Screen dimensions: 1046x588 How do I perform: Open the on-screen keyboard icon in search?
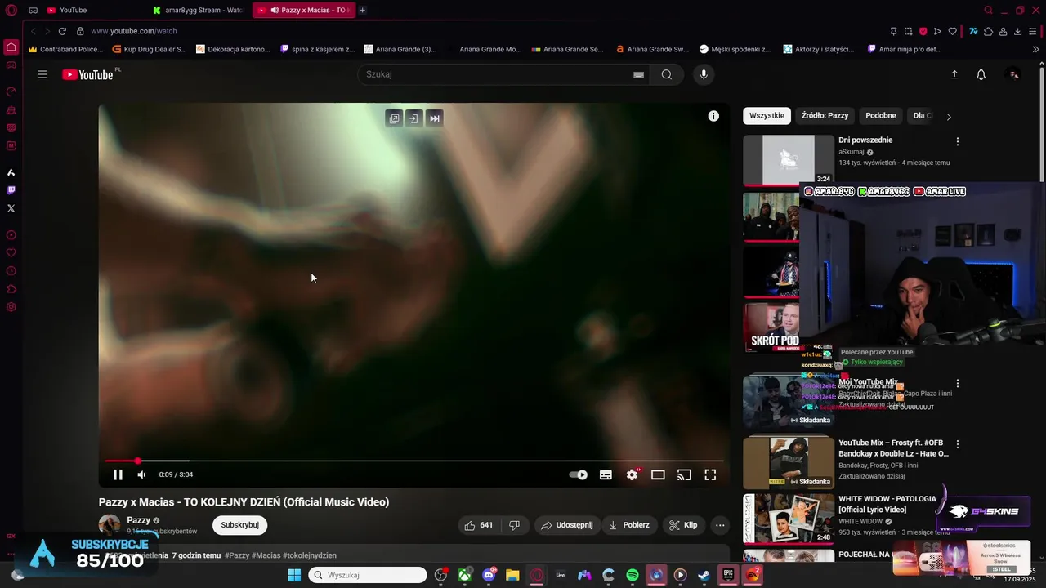(638, 74)
